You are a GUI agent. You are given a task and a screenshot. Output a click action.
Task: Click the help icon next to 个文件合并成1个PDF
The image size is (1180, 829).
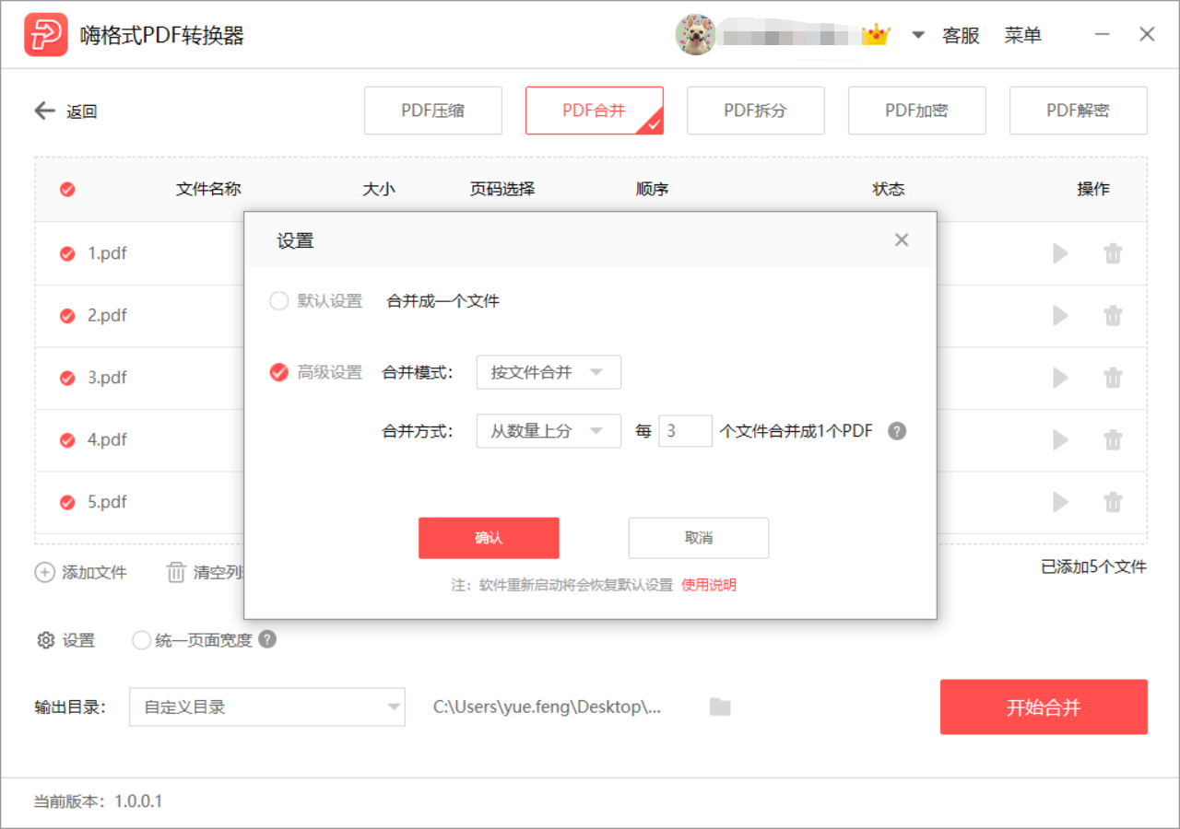point(897,431)
